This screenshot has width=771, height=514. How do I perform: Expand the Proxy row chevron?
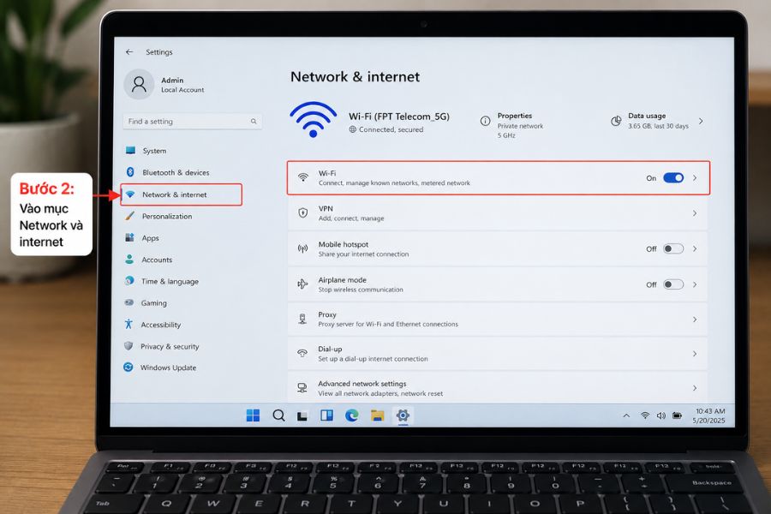(x=694, y=320)
